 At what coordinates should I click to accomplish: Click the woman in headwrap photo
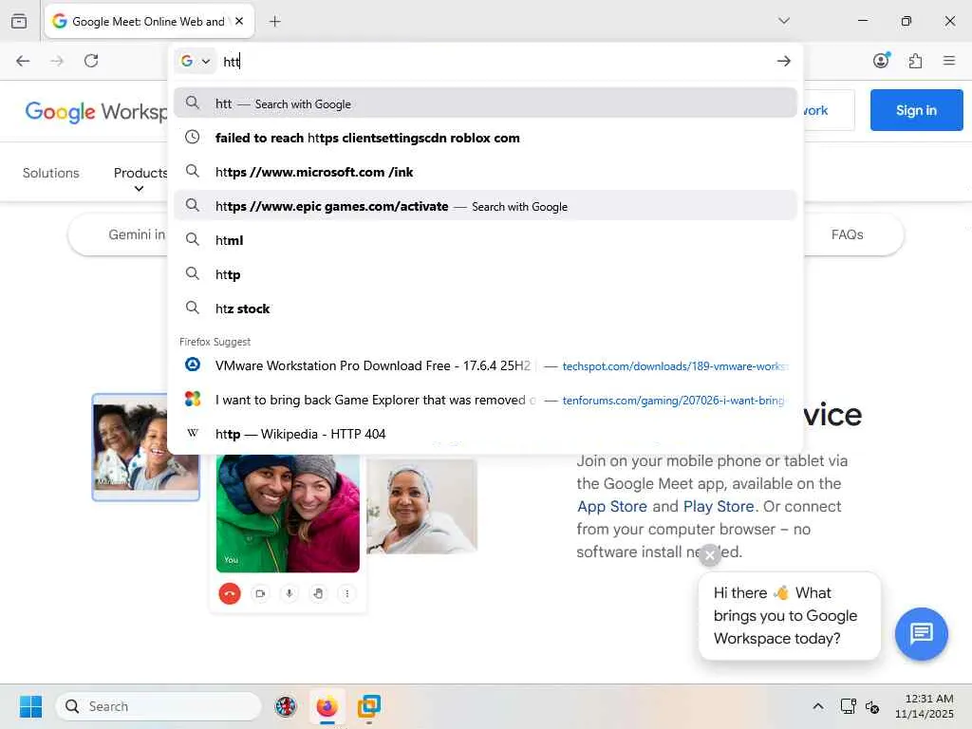(x=421, y=505)
